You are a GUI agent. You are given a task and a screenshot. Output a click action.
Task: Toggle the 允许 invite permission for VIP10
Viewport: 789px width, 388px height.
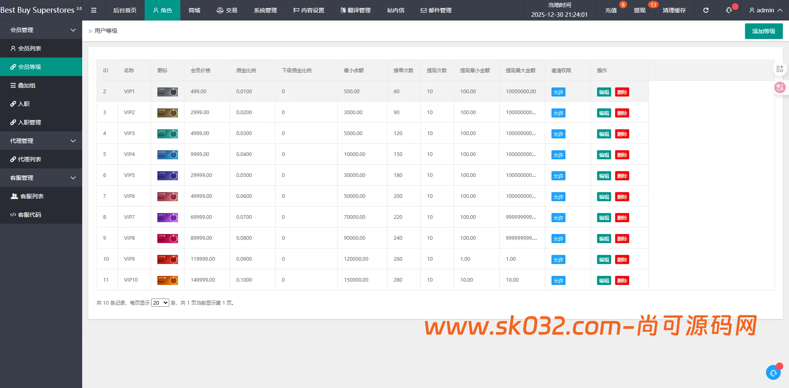558,280
